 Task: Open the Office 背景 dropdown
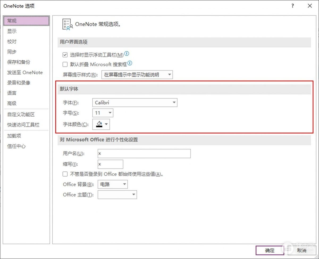coord(113,184)
